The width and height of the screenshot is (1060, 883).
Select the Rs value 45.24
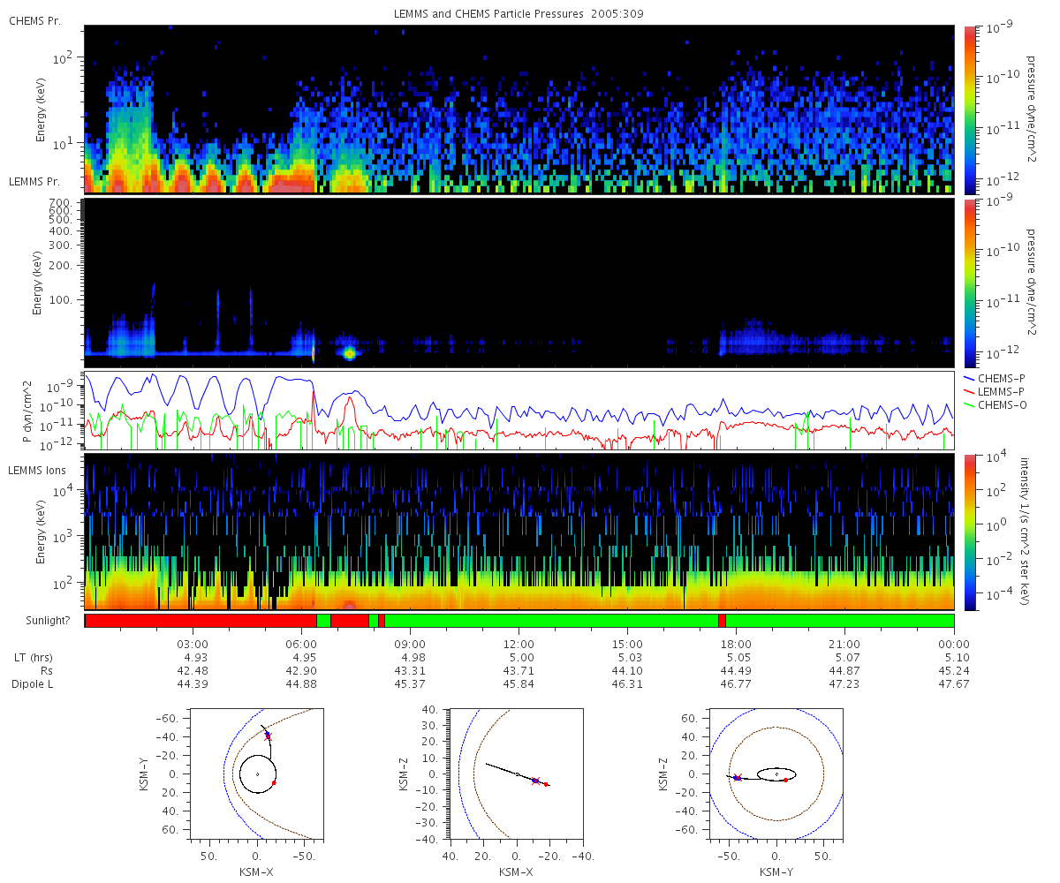click(x=953, y=670)
